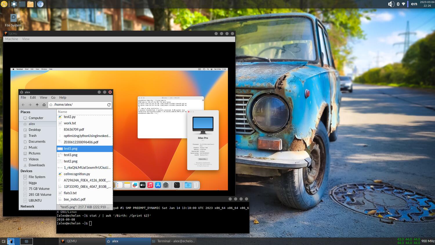
Task: Open Downloads in the Places sidebar
Action: tap(38, 165)
